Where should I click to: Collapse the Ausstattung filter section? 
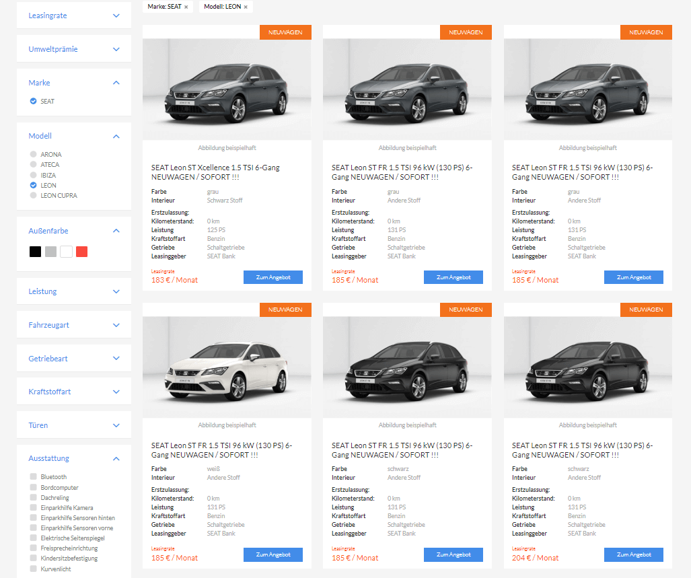(116, 459)
